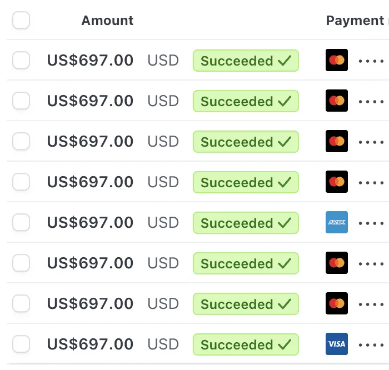Viewport: 389px width, 370px height.
Task: Sort by the Amount column header
Action: pos(107,21)
